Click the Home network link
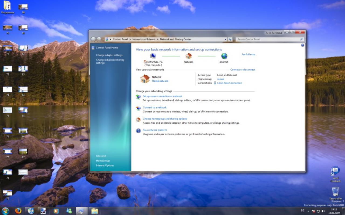Screen dimensions: 345x215 [160, 81]
